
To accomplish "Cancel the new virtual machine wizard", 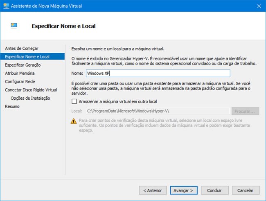I will [x=246, y=190].
